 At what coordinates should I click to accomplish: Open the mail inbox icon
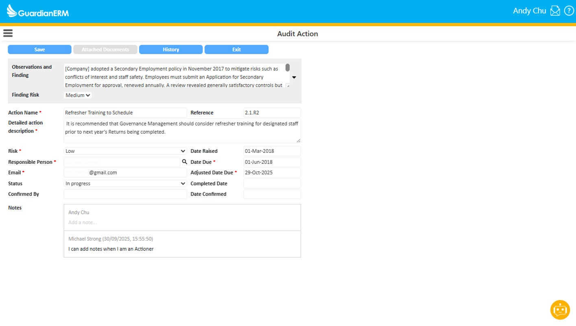click(555, 11)
